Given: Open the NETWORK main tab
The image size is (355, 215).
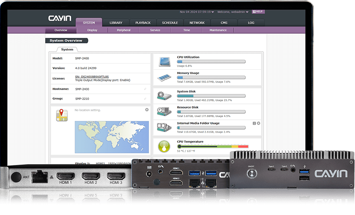Looking at the screenshot, I should click(197, 23).
